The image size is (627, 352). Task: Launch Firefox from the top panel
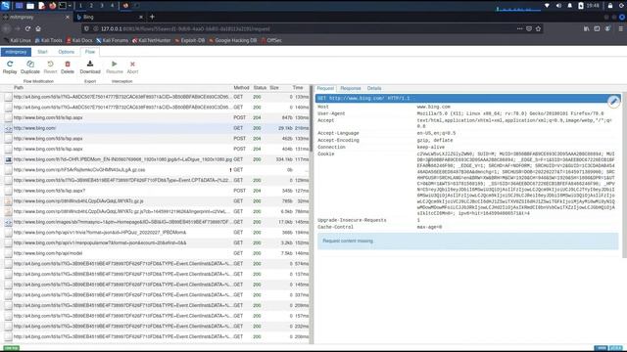[x=52, y=6]
